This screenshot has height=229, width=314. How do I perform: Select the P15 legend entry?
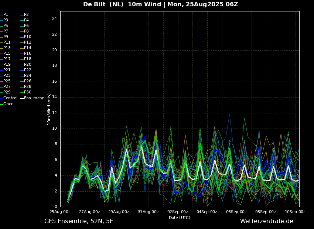click(7, 54)
